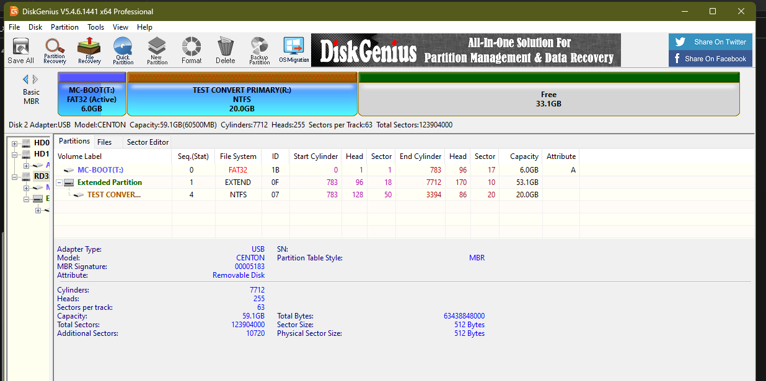Click the Format toolbar icon
766x381 pixels.
[191, 51]
